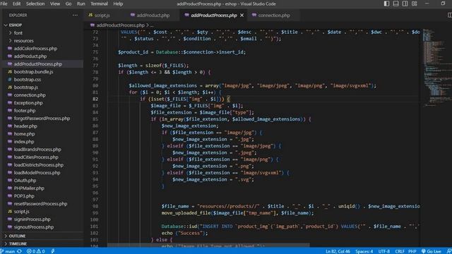
Task: Change encoding via UTF-8 status item
Action: [383, 251]
